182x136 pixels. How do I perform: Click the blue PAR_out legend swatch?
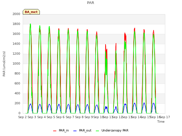(75, 131)
